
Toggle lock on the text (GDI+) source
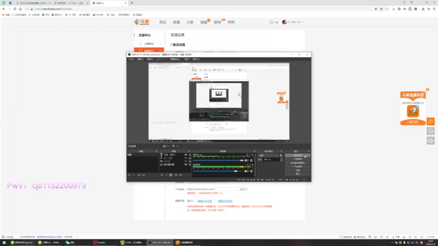pyautogui.click(x=189, y=155)
